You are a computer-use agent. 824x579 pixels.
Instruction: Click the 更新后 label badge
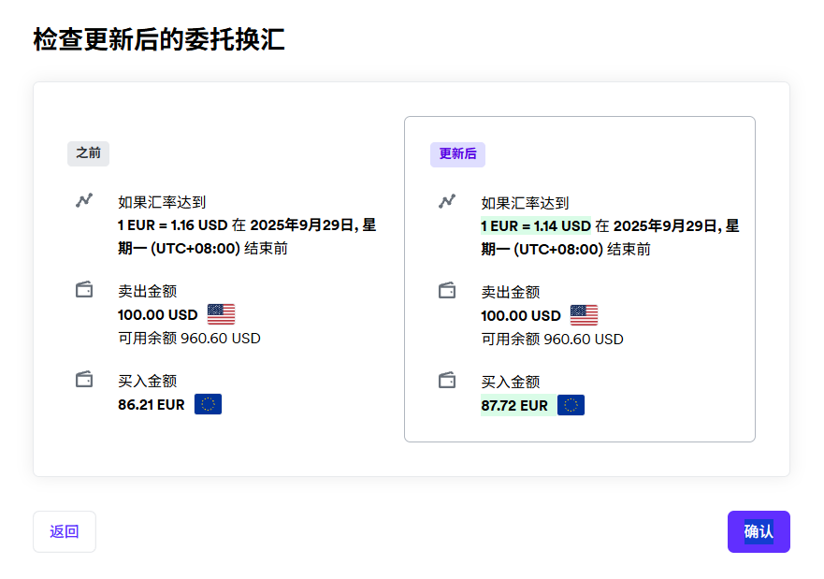coord(457,154)
